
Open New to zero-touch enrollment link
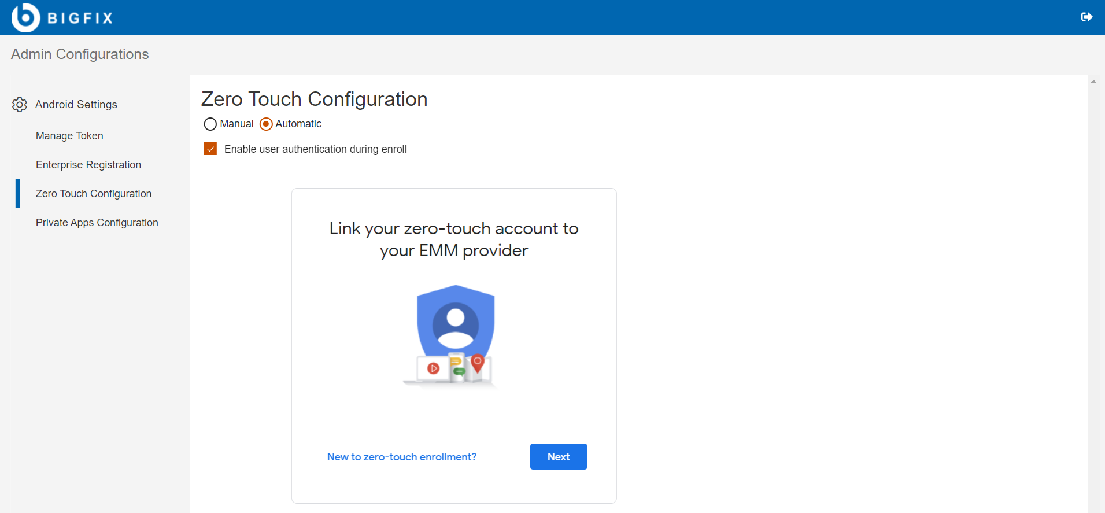coord(402,457)
